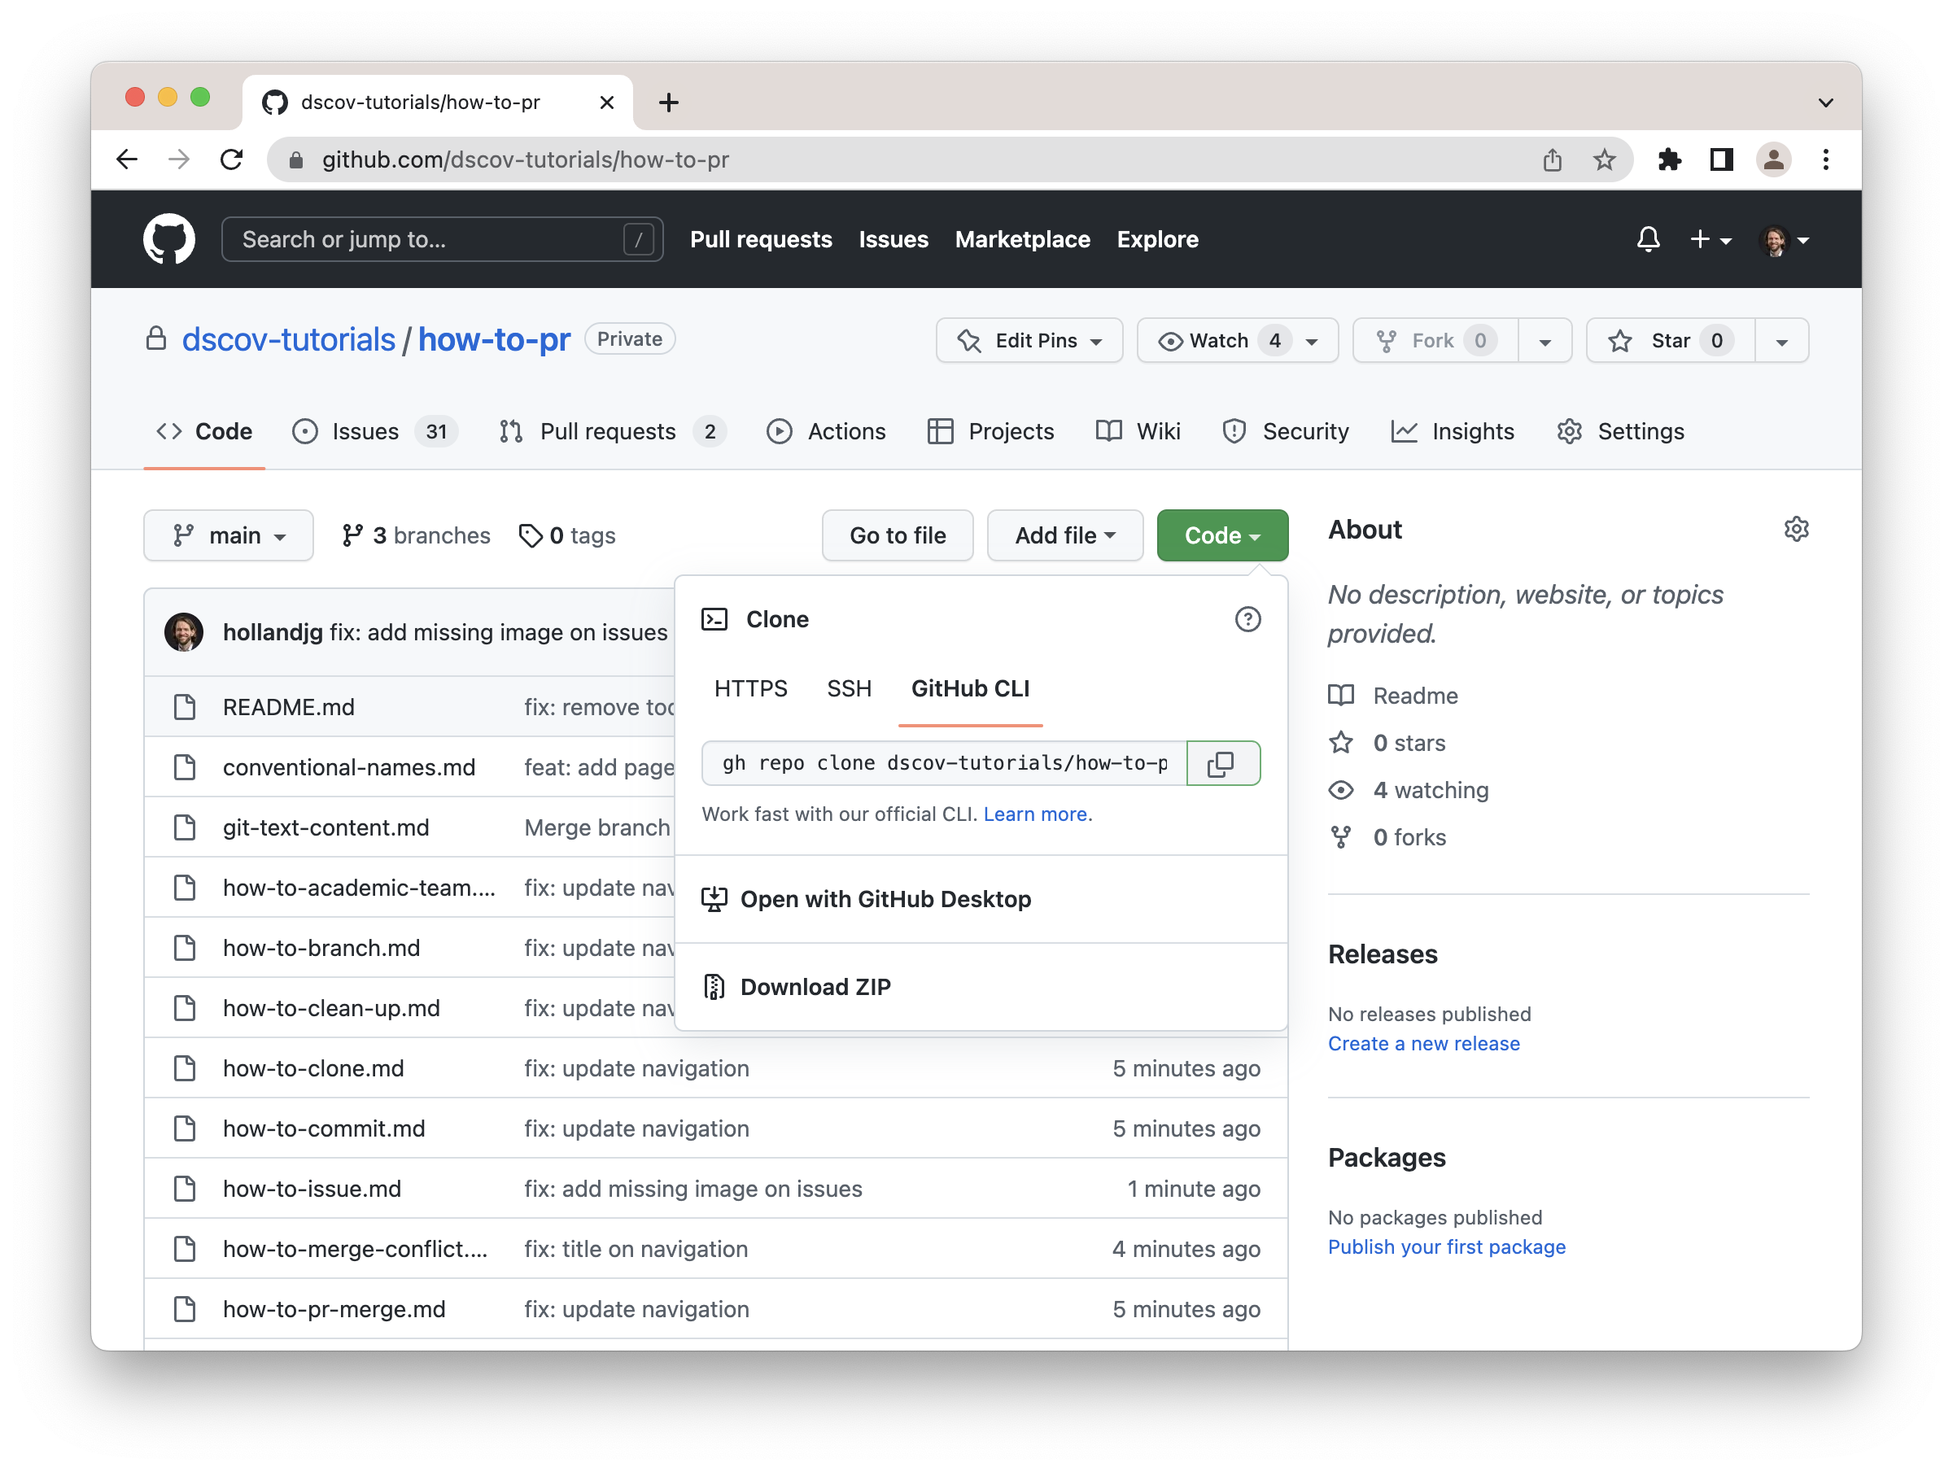The image size is (1953, 1471).
Task: Close the dscov-tutorials/how-to-pr tab
Action: pyautogui.click(x=606, y=103)
